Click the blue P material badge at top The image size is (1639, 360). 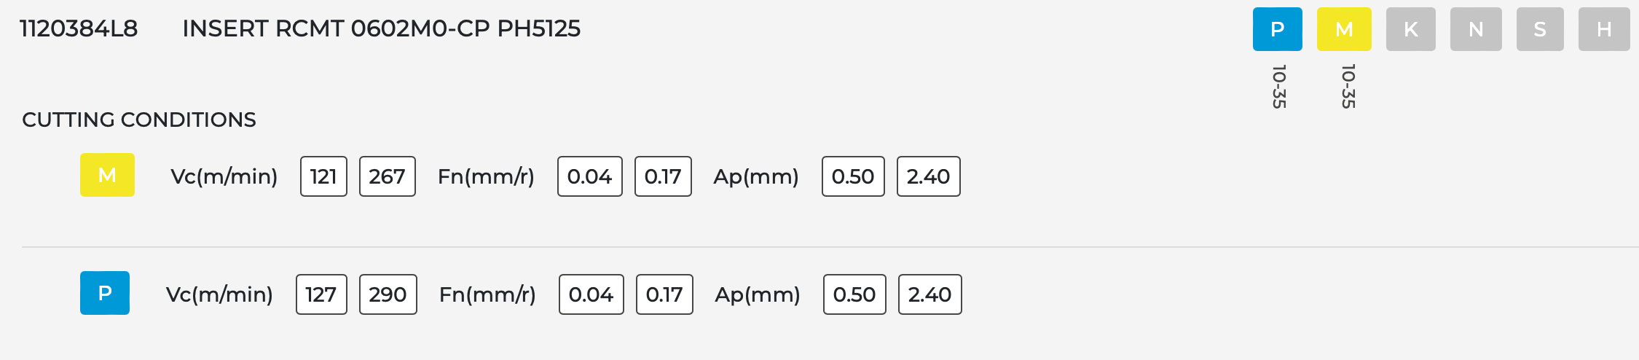coord(1277,29)
